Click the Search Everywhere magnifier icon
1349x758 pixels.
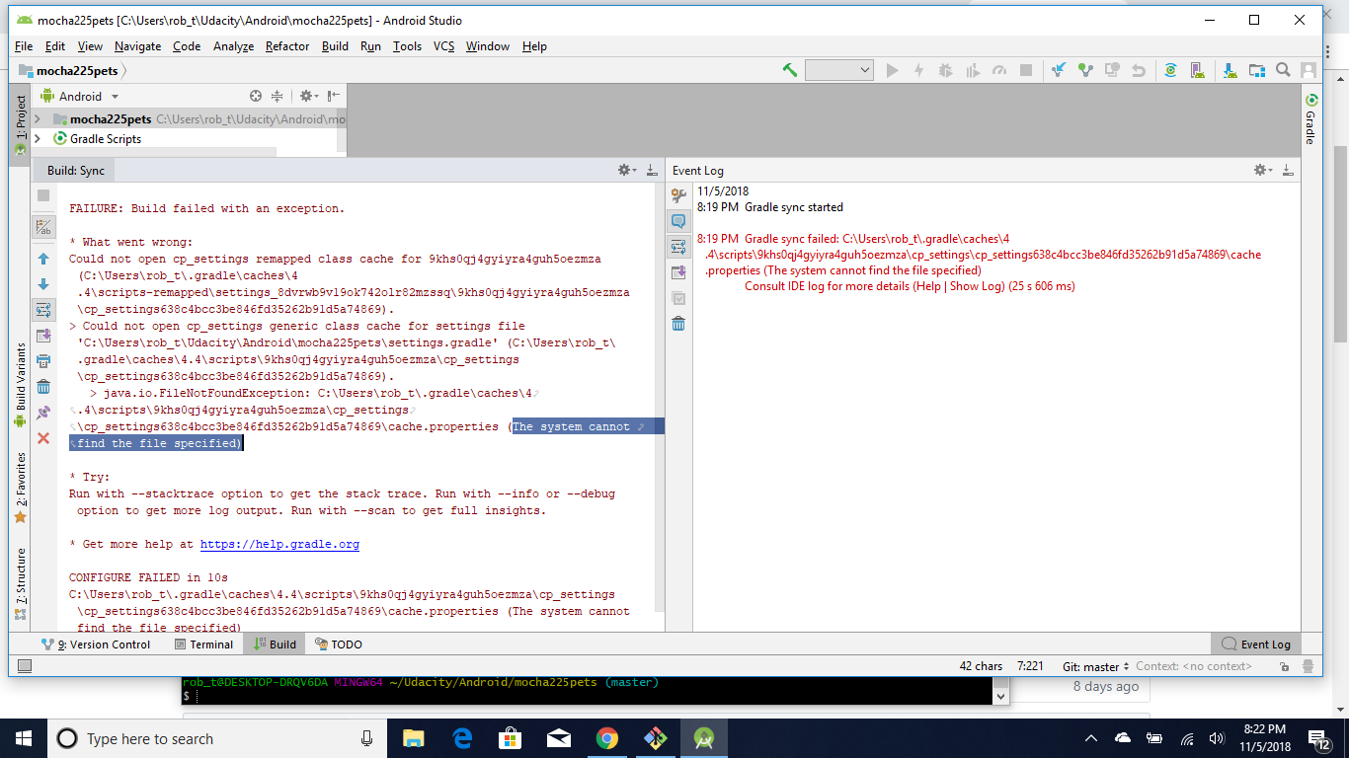[x=1283, y=70]
